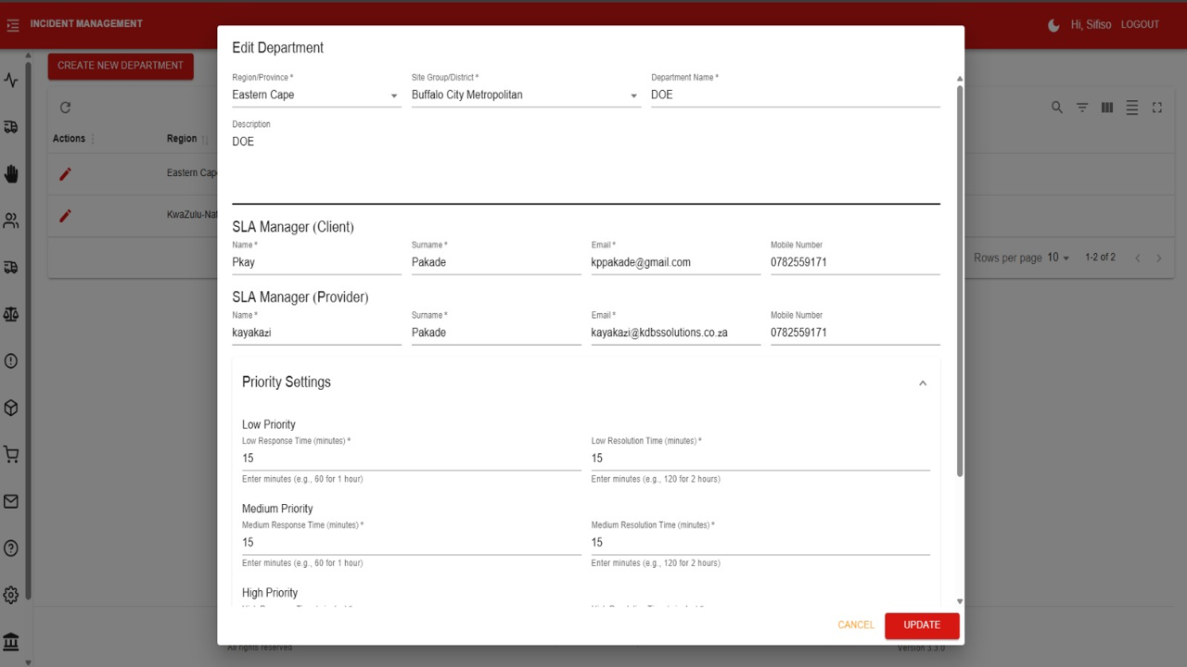Refresh the departments table
This screenshot has height=667, width=1187.
[x=65, y=107]
